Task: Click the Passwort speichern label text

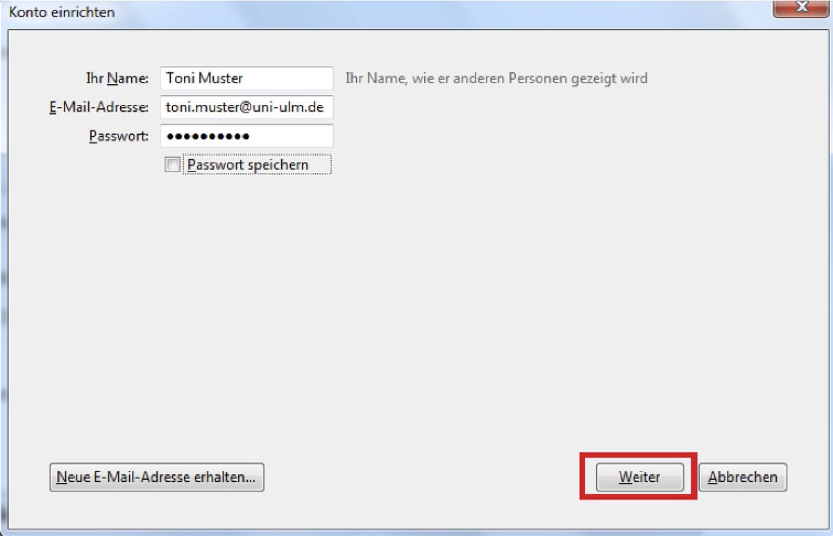Action: [248, 165]
